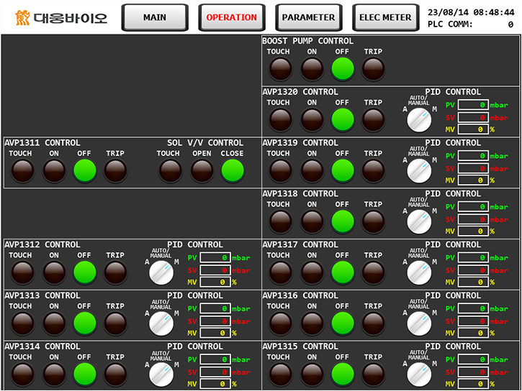This screenshot has width=522, height=391.
Task: Click the AVP1314 PV value field
Action: click(x=215, y=359)
